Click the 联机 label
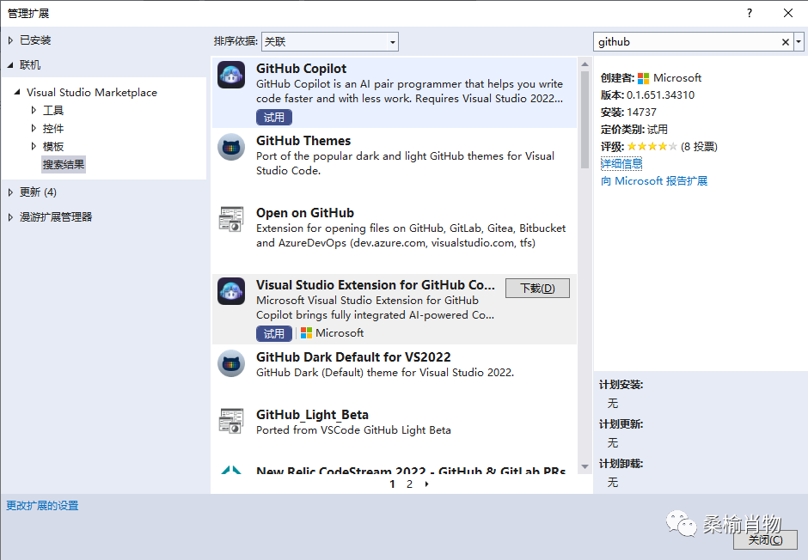Viewport: 808px width, 560px height. (30, 65)
